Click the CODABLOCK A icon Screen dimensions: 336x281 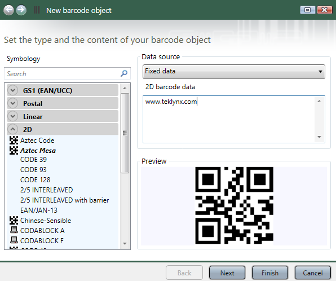14,230
